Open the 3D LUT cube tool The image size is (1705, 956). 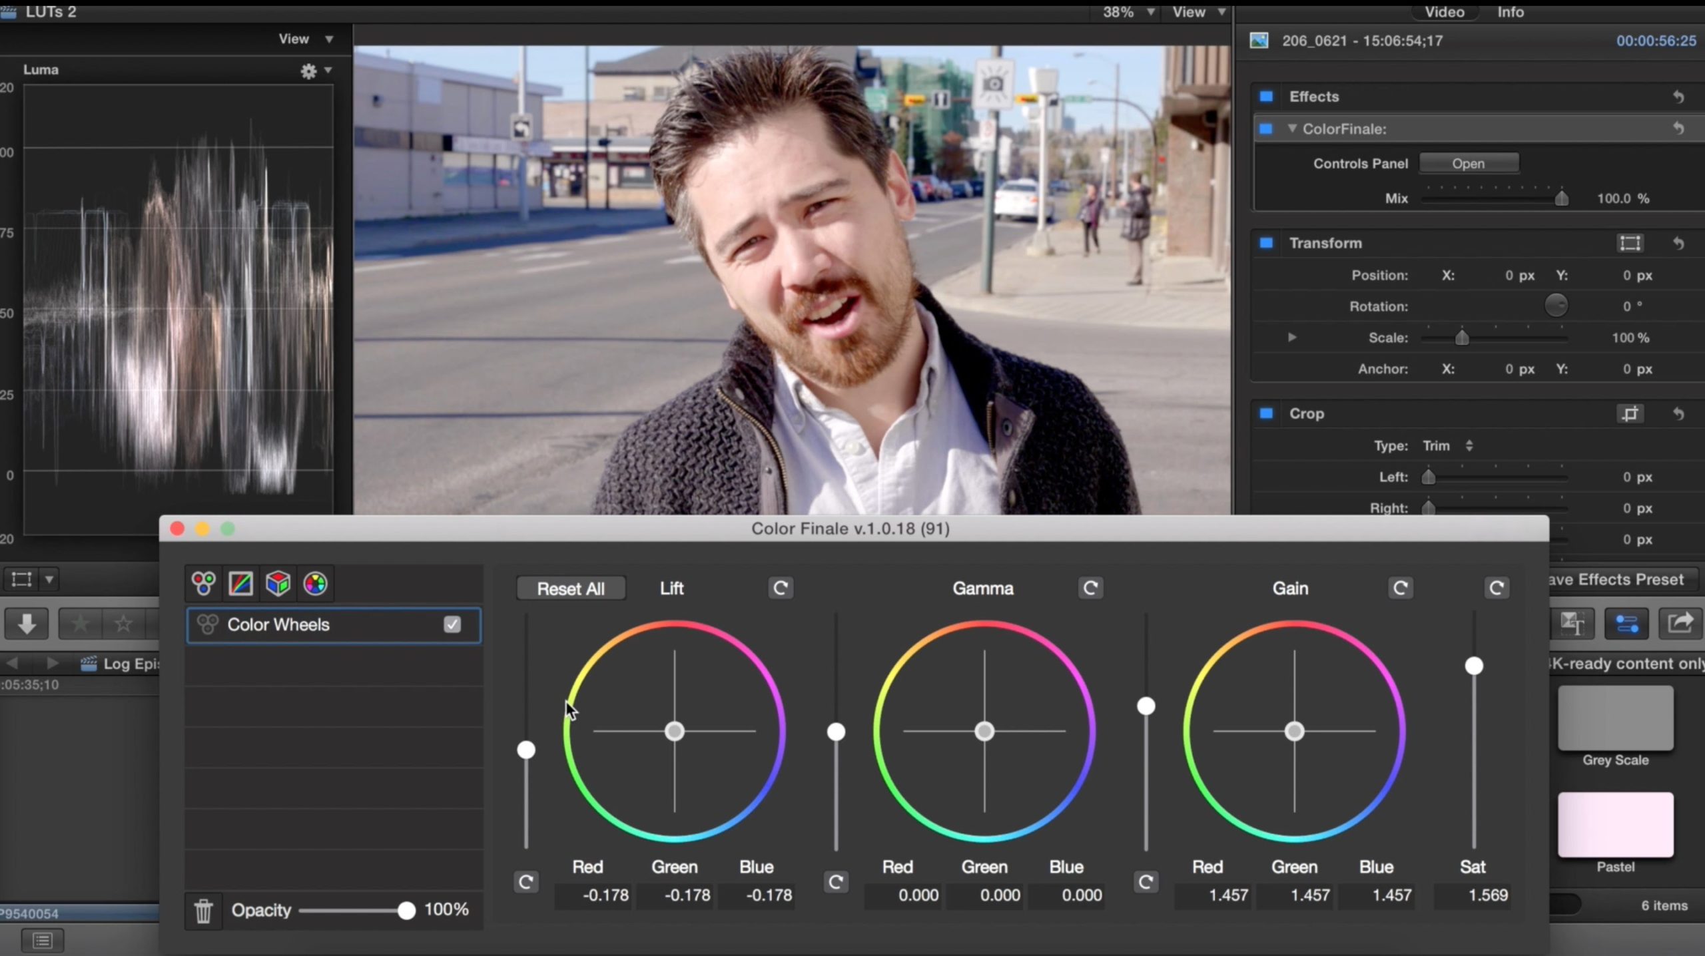pos(277,584)
